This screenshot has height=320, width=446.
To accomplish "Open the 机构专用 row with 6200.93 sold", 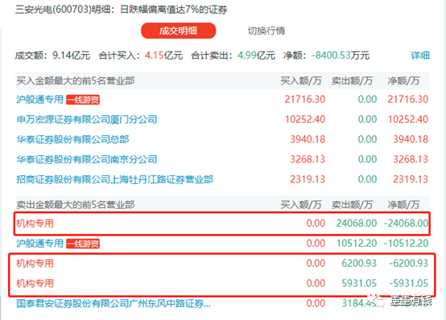I will (x=222, y=263).
